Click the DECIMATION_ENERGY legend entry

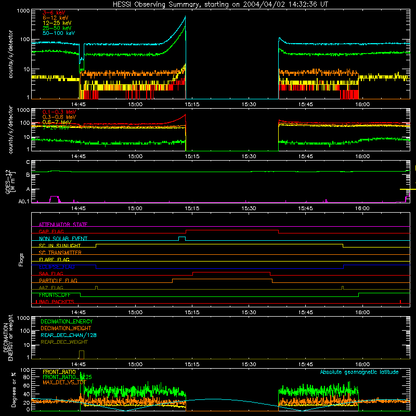click(x=67, y=321)
